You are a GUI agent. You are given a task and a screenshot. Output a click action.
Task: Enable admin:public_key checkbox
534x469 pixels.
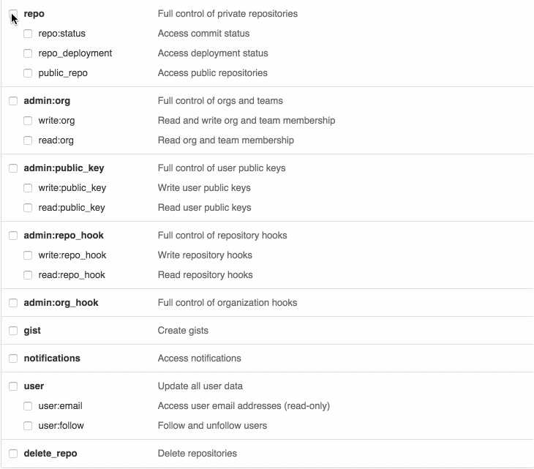pos(13,168)
